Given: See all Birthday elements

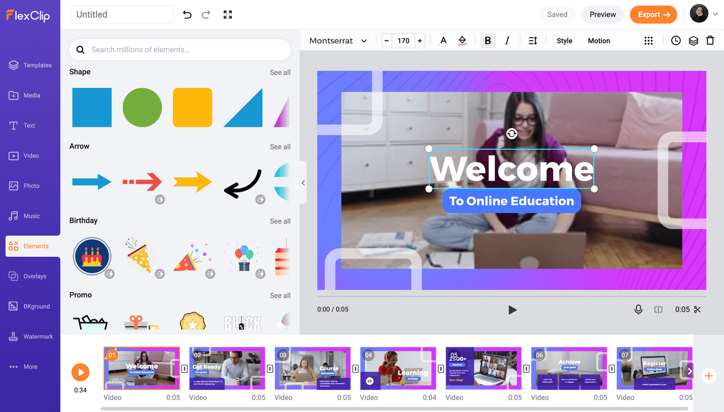Looking at the screenshot, I should [x=280, y=221].
